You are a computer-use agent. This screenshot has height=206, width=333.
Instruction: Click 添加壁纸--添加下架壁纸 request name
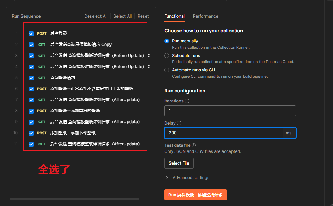click(x=73, y=133)
